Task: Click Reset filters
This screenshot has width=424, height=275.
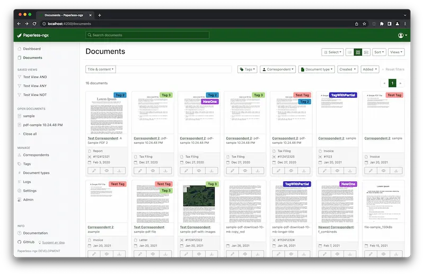Action: pos(393,69)
